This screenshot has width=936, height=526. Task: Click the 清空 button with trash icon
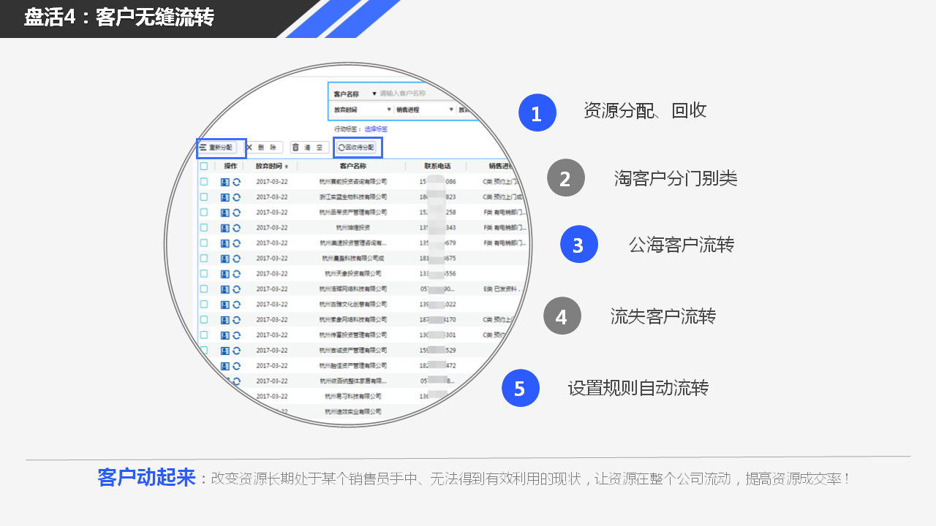pos(309,148)
